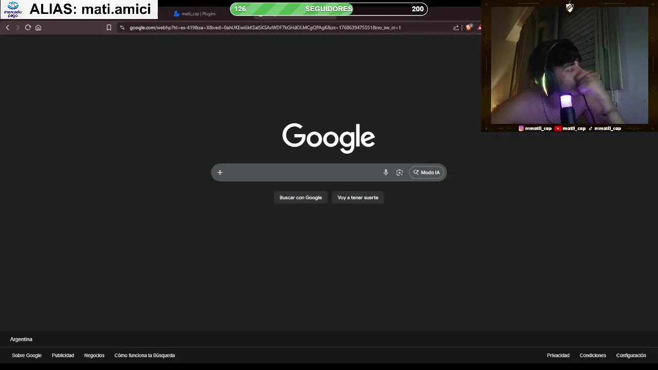Screen dimensions: 658x370
Task: Open the Brave Shields lion icon
Action: [469, 27]
